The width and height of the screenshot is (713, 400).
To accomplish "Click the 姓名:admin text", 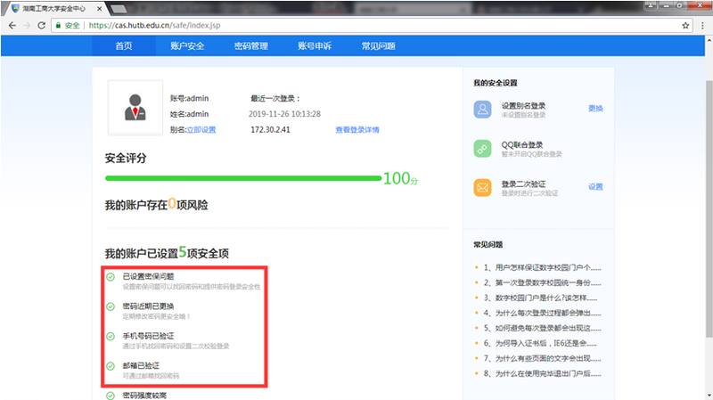I will [190, 114].
